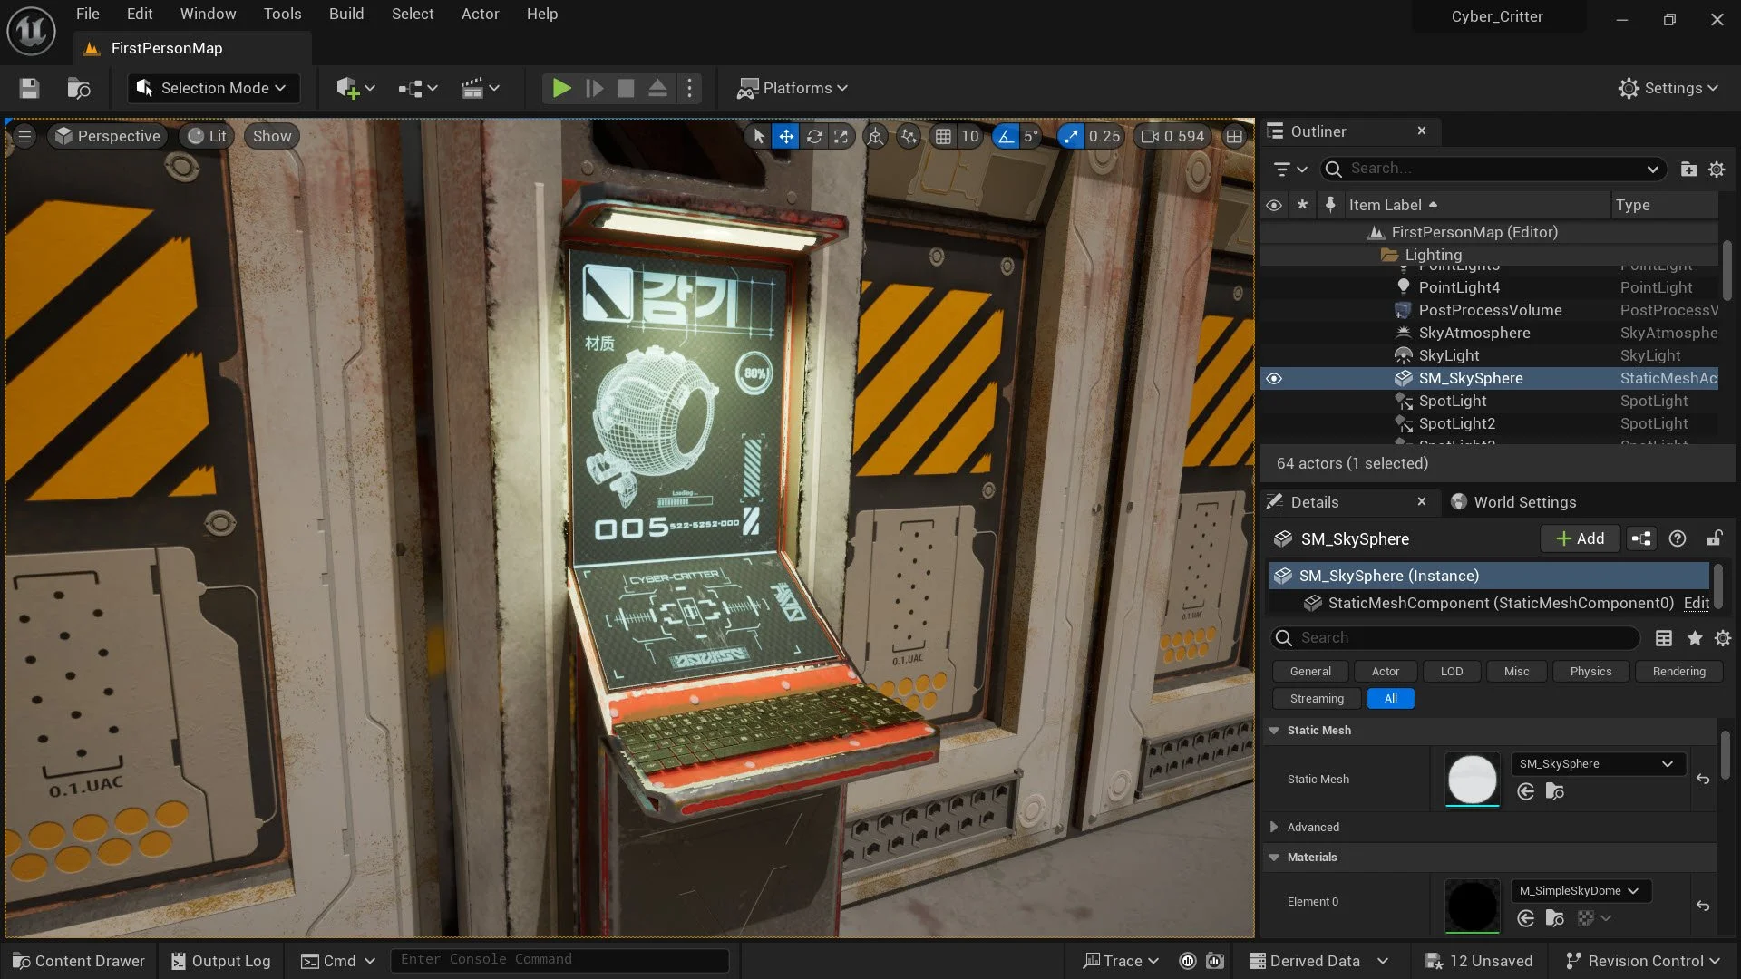The width and height of the screenshot is (1741, 979).
Task: Open the M_SimpleSkyDome material dropdown
Action: point(1581,890)
